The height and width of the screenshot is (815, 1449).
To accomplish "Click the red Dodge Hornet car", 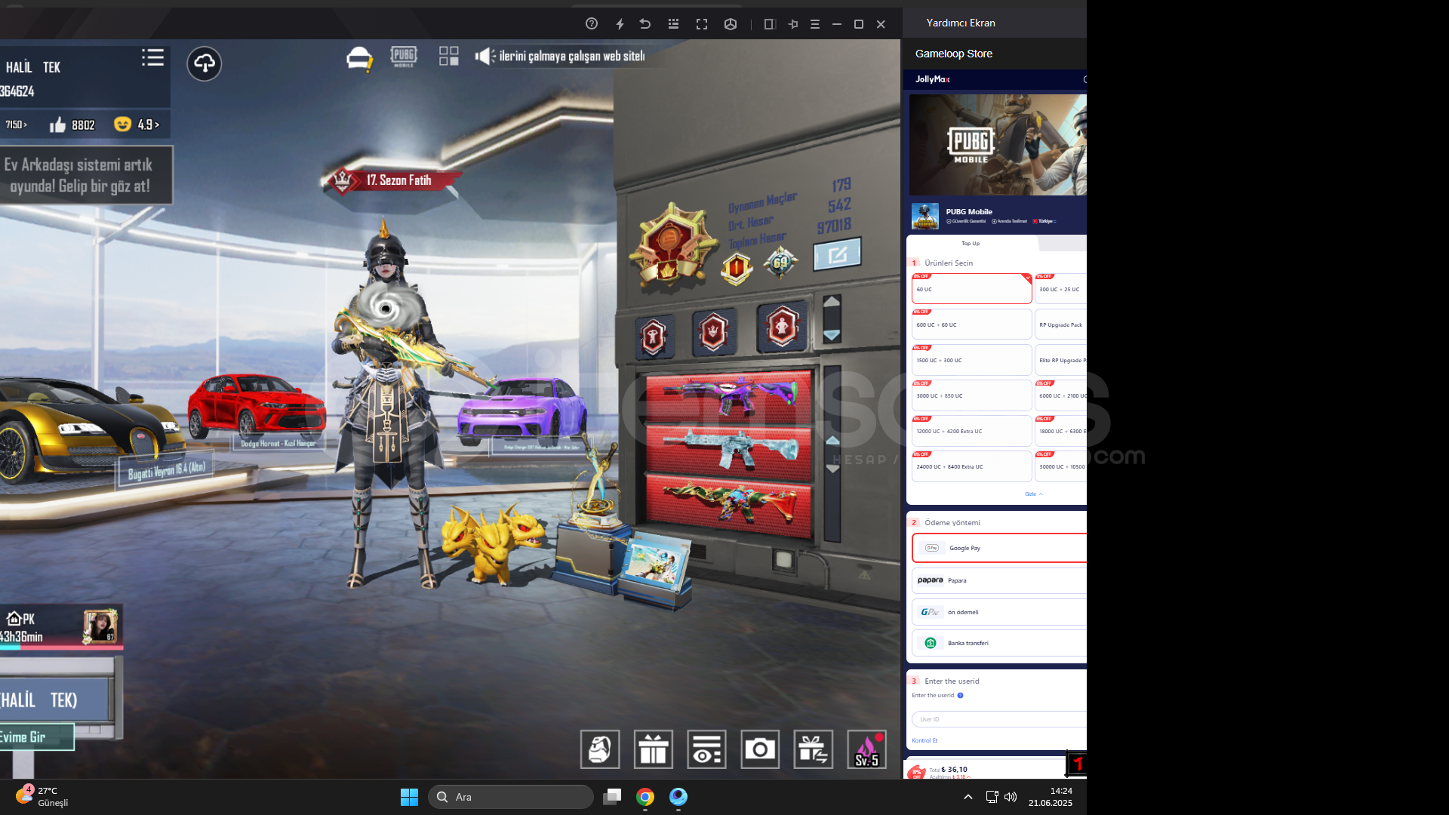I will tap(257, 406).
